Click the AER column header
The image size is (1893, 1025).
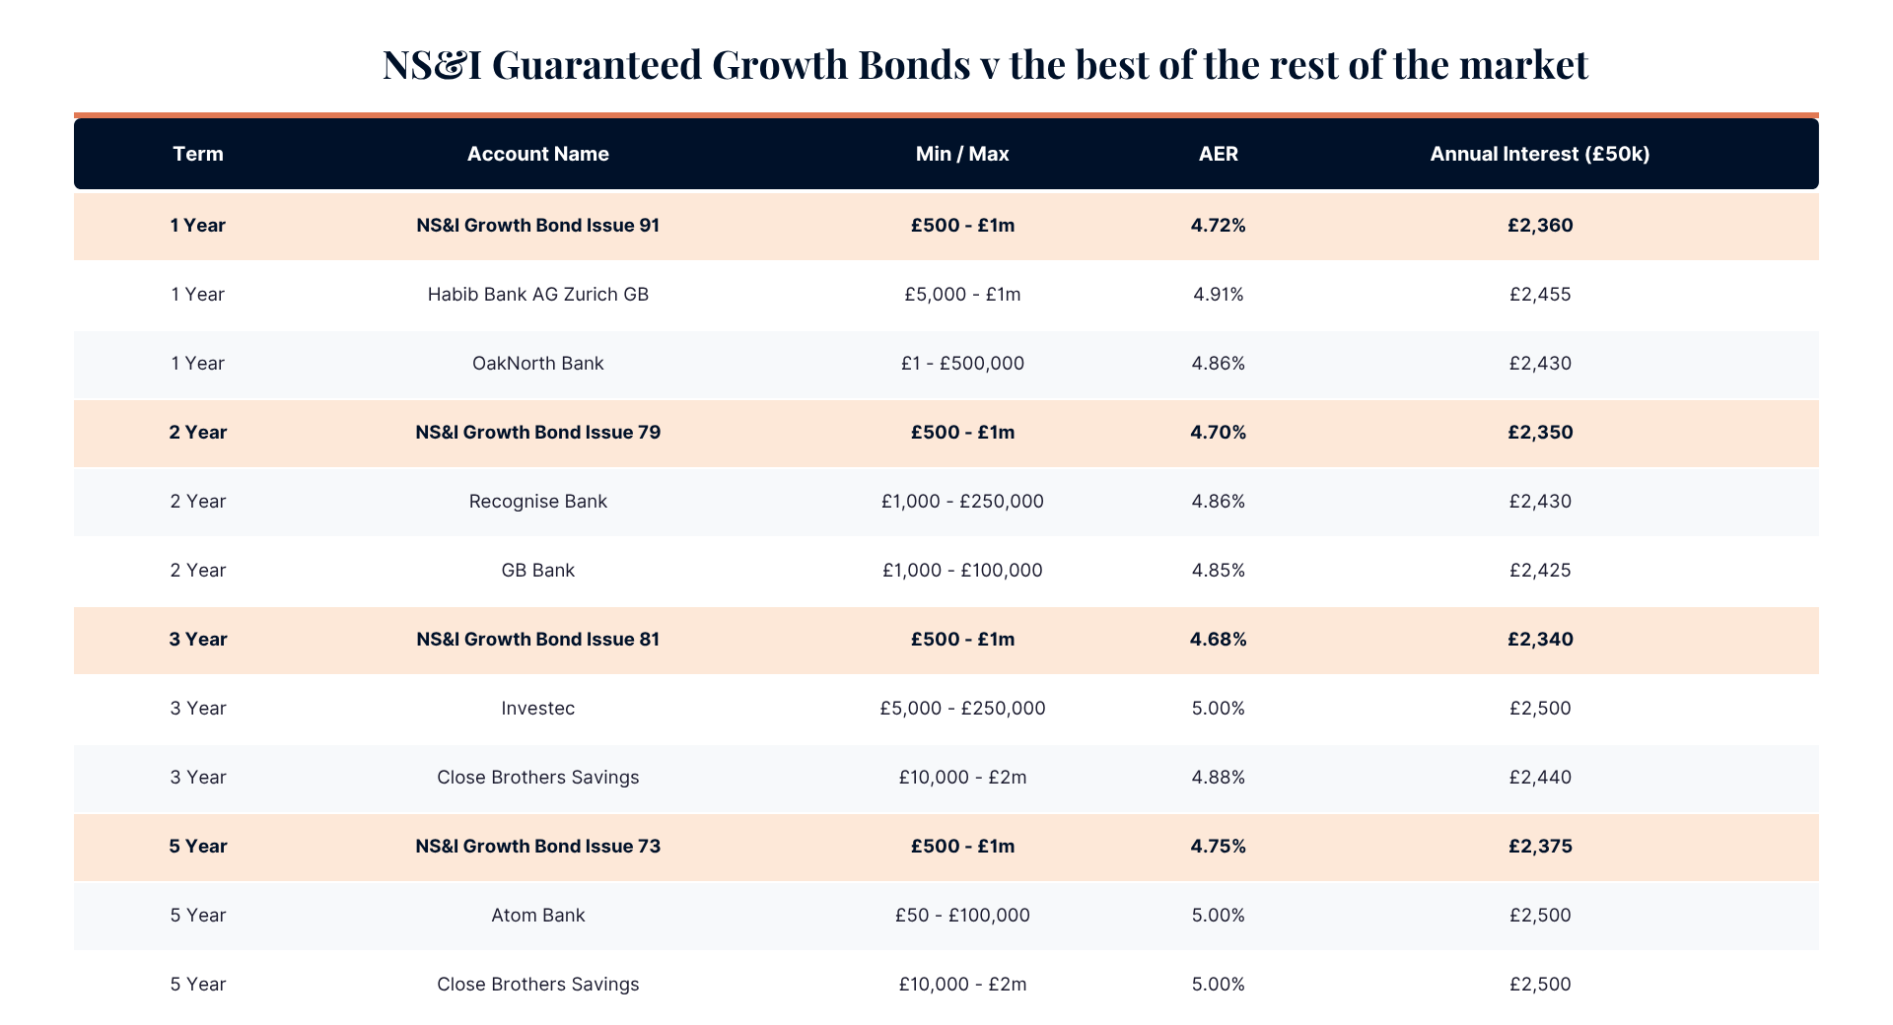1219,154
